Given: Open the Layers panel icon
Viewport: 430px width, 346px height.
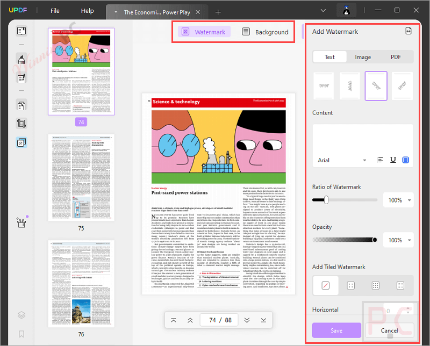Looking at the screenshot, I should [x=21, y=315].
